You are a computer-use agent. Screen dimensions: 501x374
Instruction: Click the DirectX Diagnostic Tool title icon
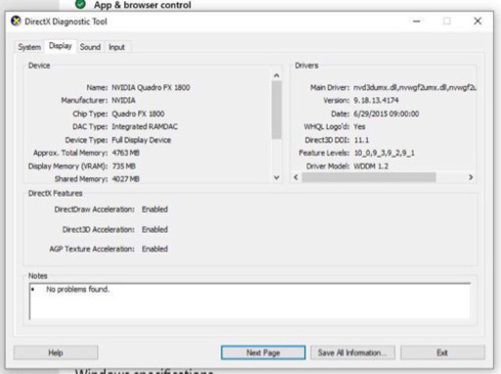pos(16,22)
